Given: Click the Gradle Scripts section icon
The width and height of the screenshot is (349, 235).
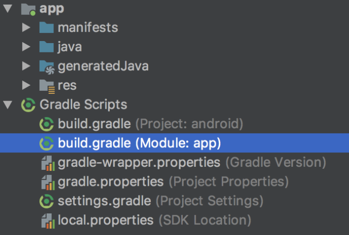Looking at the screenshot, I should [x=29, y=105].
